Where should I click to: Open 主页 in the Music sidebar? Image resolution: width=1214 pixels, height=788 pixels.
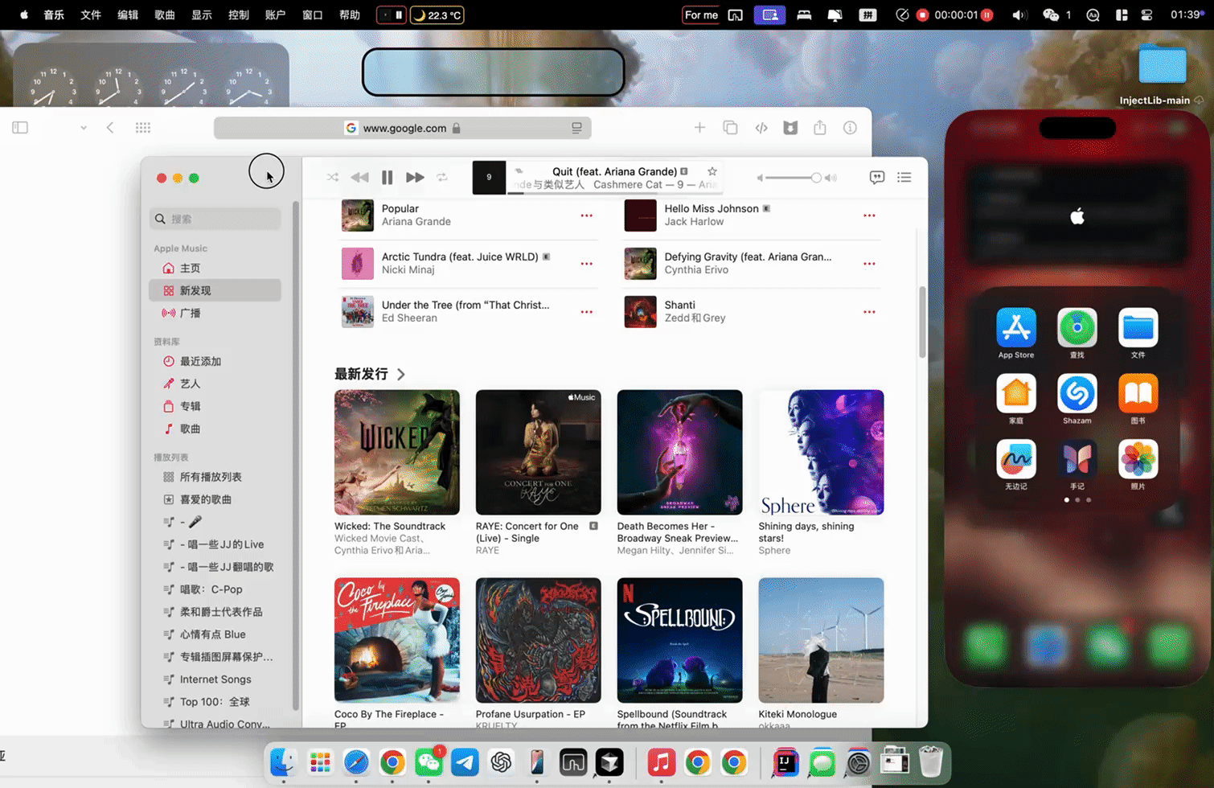click(215, 268)
